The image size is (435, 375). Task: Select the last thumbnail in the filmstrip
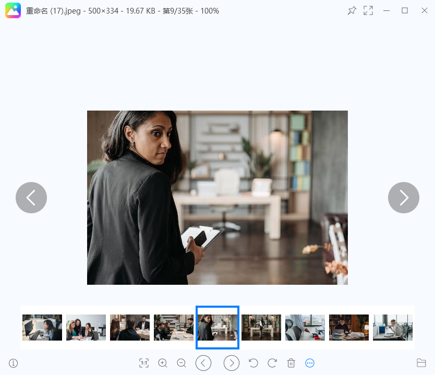(393, 328)
